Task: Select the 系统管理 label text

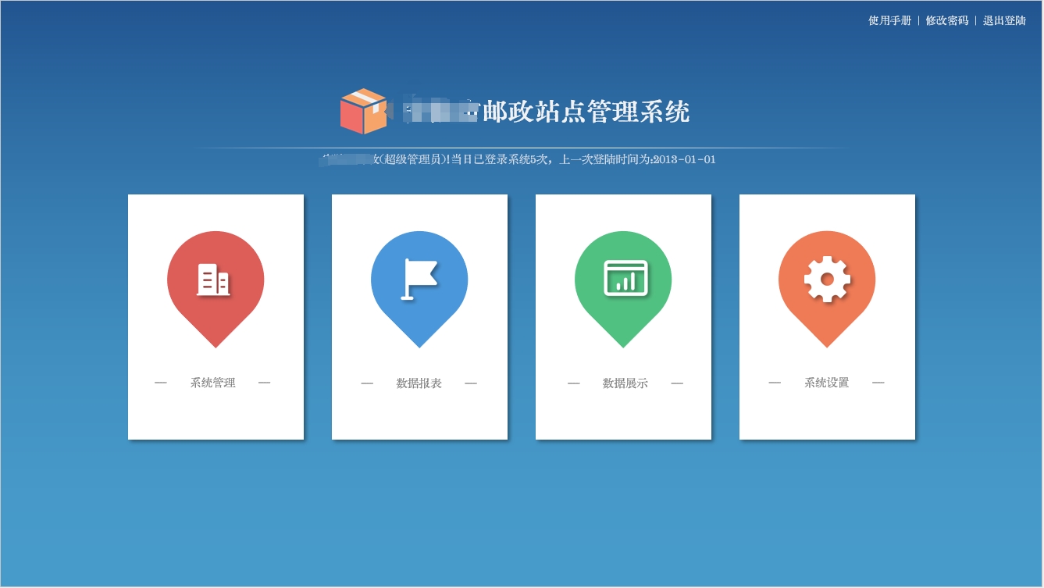Action: click(212, 383)
